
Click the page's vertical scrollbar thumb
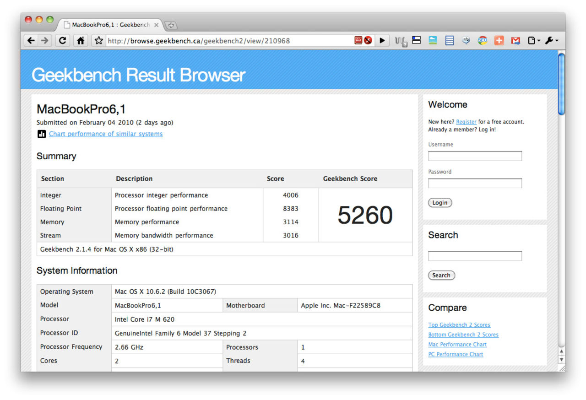561,83
